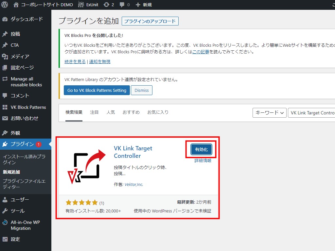Click the WordPress logo icon
Screen dimensions: 335x251
5,5
